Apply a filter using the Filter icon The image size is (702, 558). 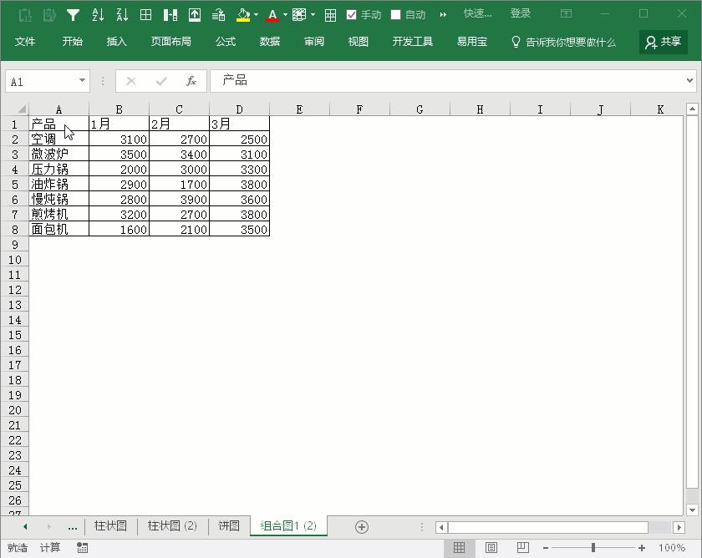(72, 13)
